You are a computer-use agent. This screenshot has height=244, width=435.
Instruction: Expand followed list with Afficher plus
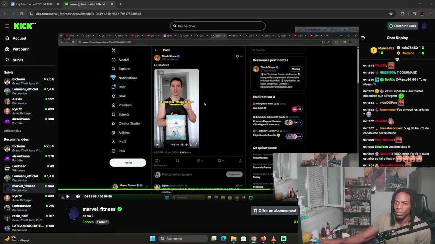(13, 130)
